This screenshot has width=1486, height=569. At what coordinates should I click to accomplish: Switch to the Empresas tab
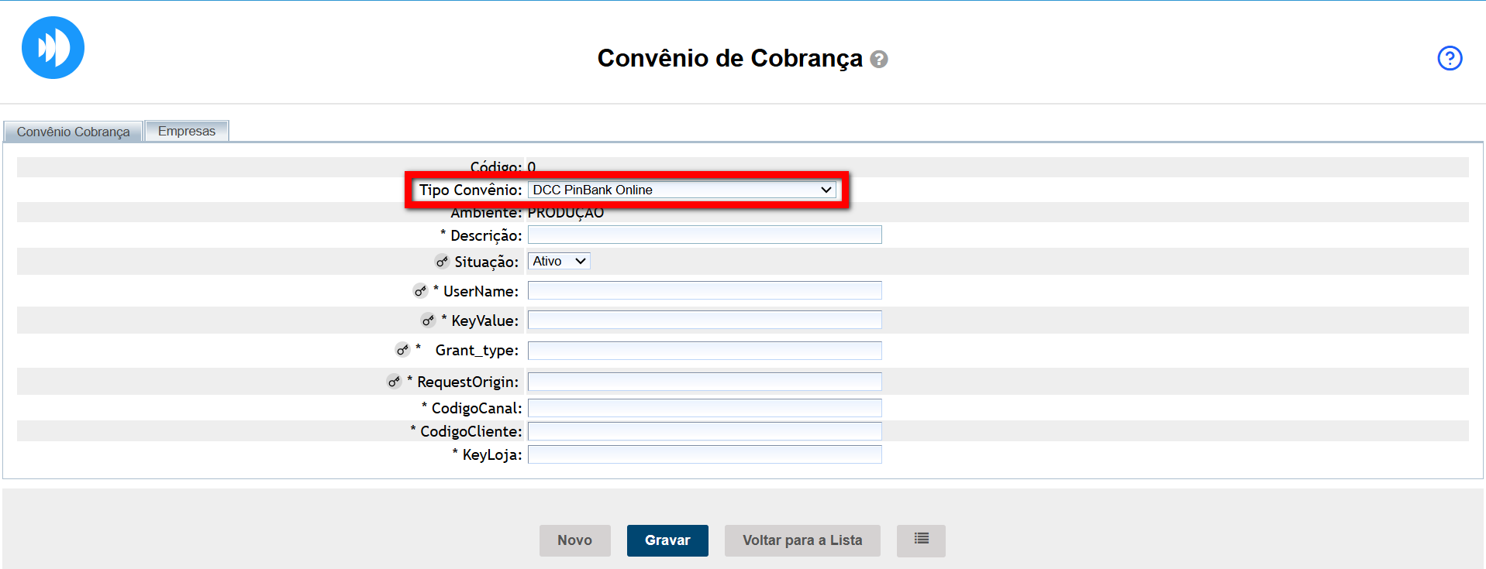pyautogui.click(x=186, y=131)
